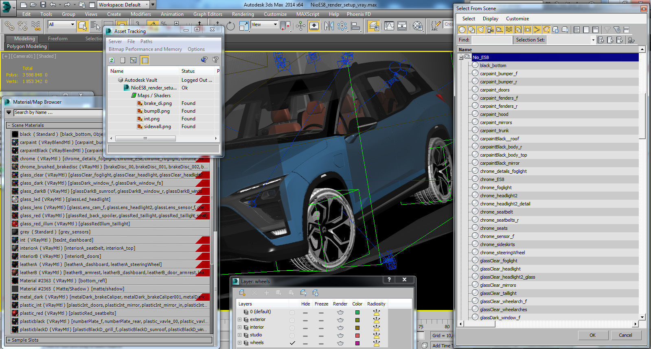The height and width of the screenshot is (349, 651).
Task: Click the red color swatch of studio layer
Action: (x=357, y=336)
